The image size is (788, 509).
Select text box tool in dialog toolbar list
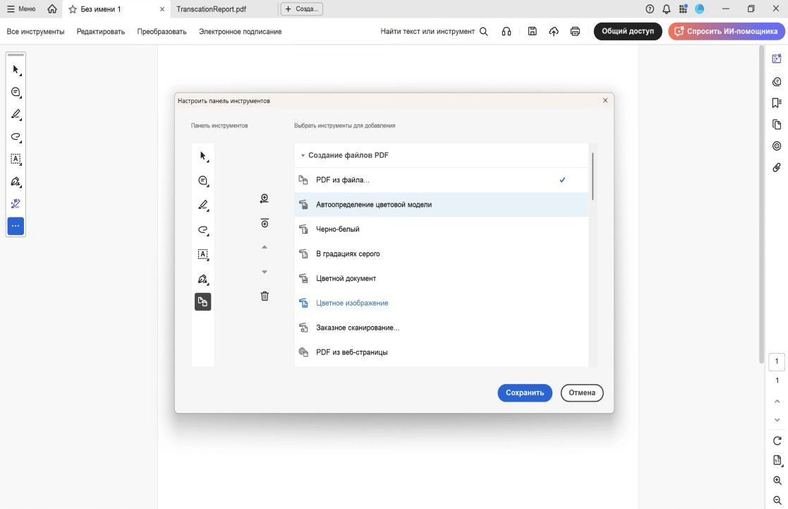[203, 254]
